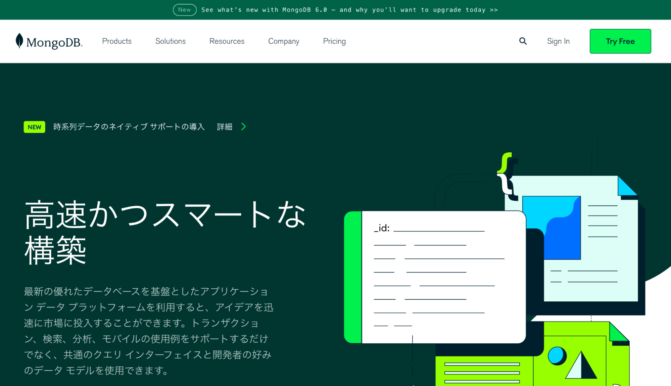Click the green NEW badge

point(34,127)
